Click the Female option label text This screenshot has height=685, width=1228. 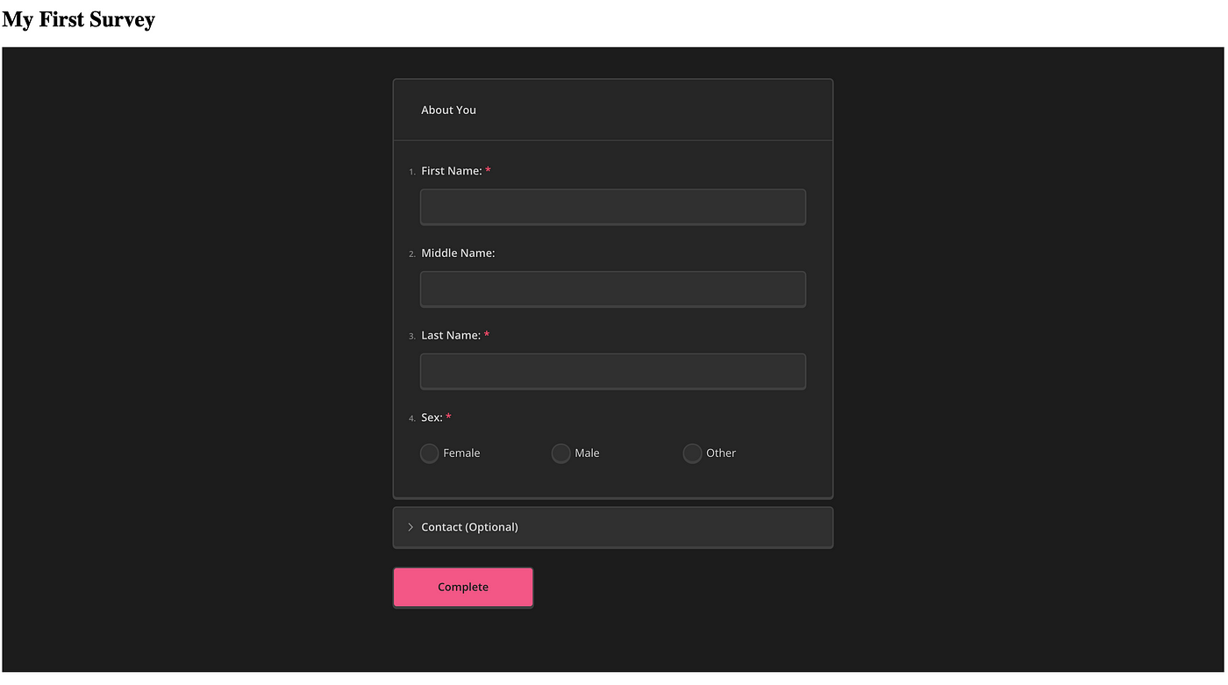[x=460, y=453]
